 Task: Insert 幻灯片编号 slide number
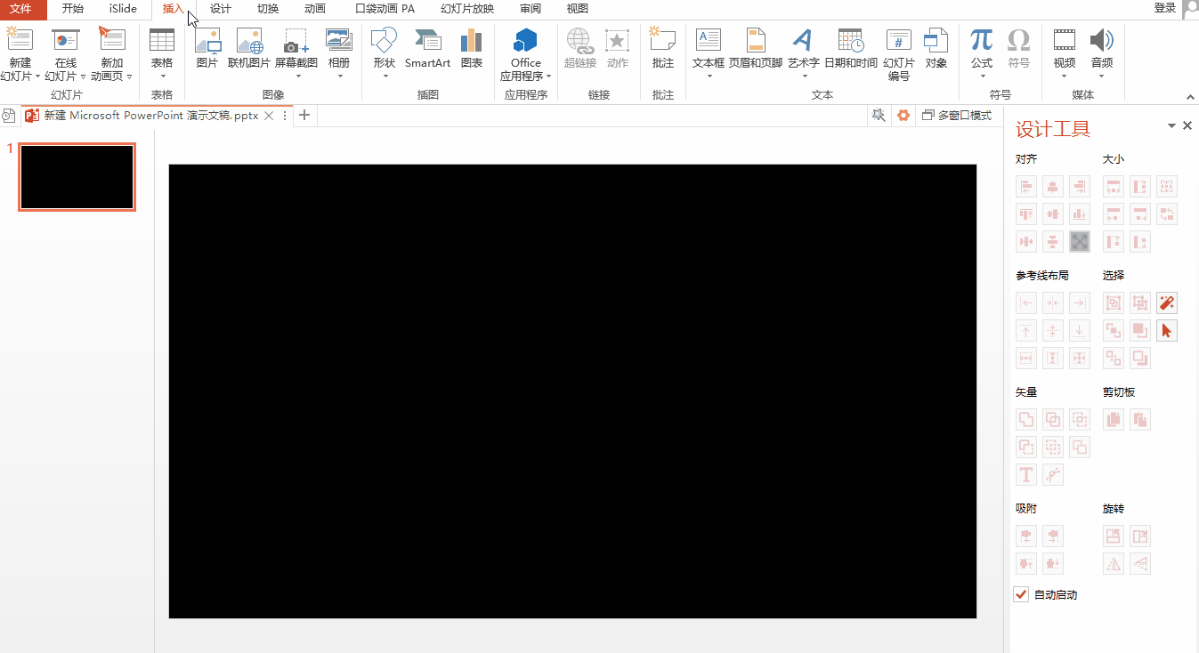click(899, 55)
